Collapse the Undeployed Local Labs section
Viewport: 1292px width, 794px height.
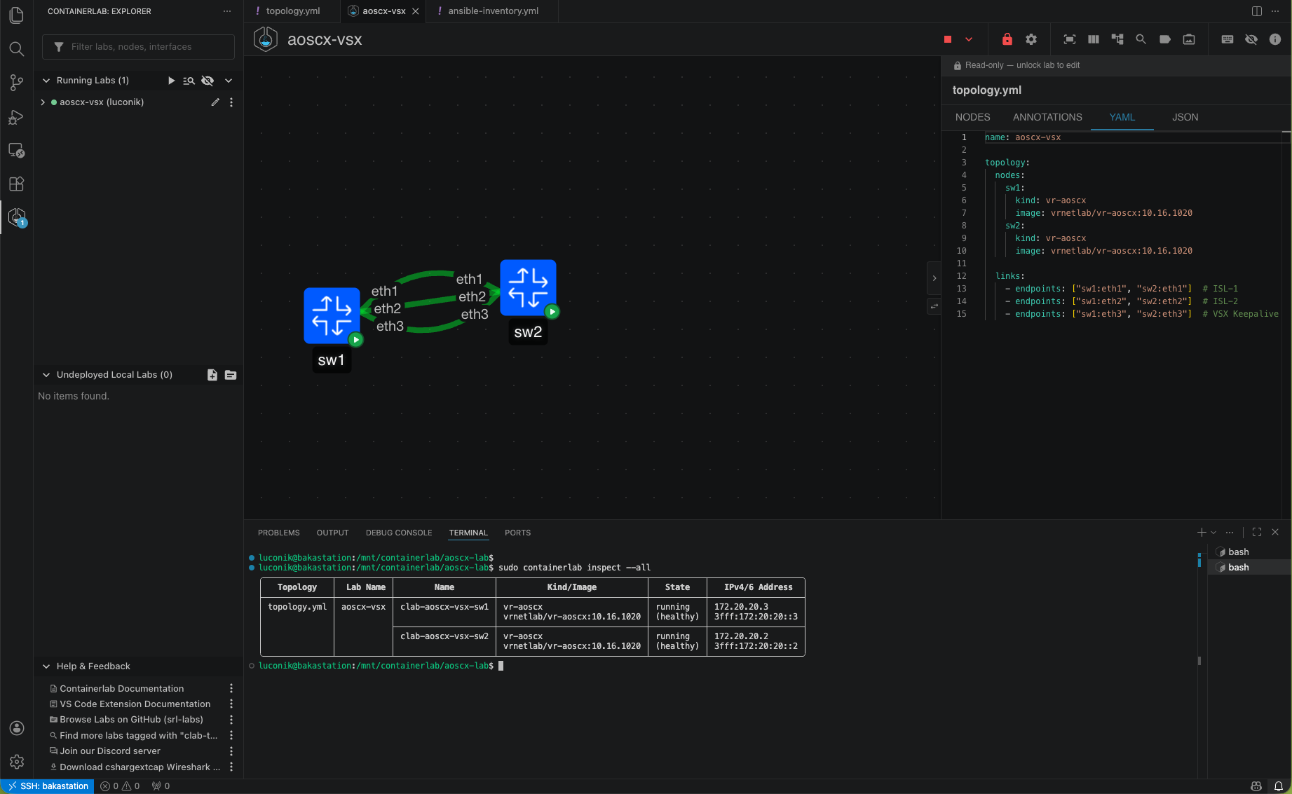pyautogui.click(x=46, y=375)
